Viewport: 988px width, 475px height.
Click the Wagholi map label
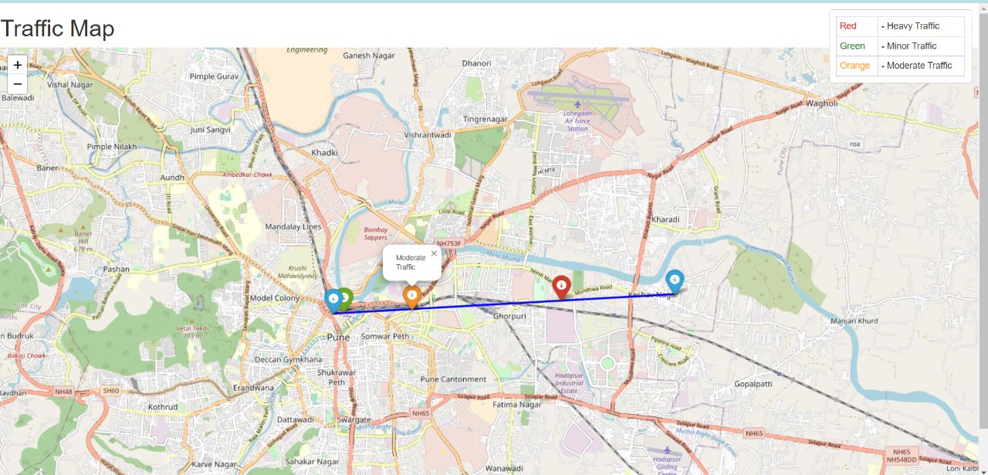[x=821, y=103]
